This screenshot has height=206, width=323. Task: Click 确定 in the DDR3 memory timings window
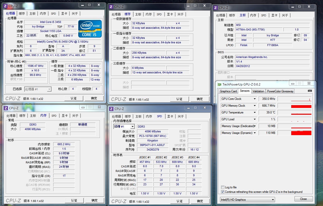[x=94, y=200]
